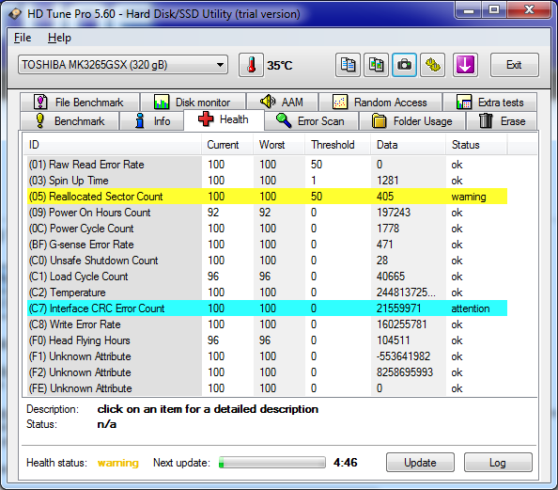The width and height of the screenshot is (558, 490).
Task: Click the thermometer temperature icon
Action: pos(251,65)
